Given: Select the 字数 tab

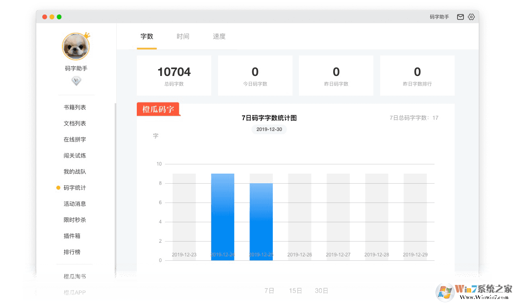Looking at the screenshot, I should tap(147, 36).
